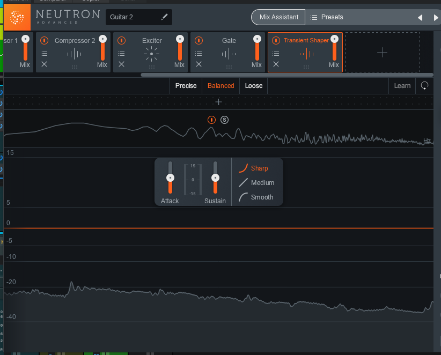Select Compressor 2 module waveform icon
The image size is (441, 355).
(x=74, y=54)
